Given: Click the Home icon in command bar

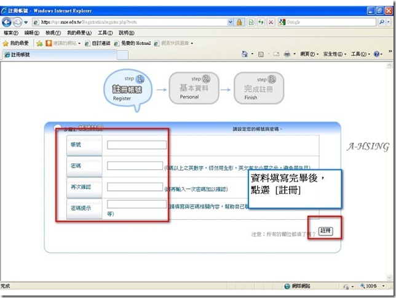Looking at the screenshot, I should pos(245,54).
